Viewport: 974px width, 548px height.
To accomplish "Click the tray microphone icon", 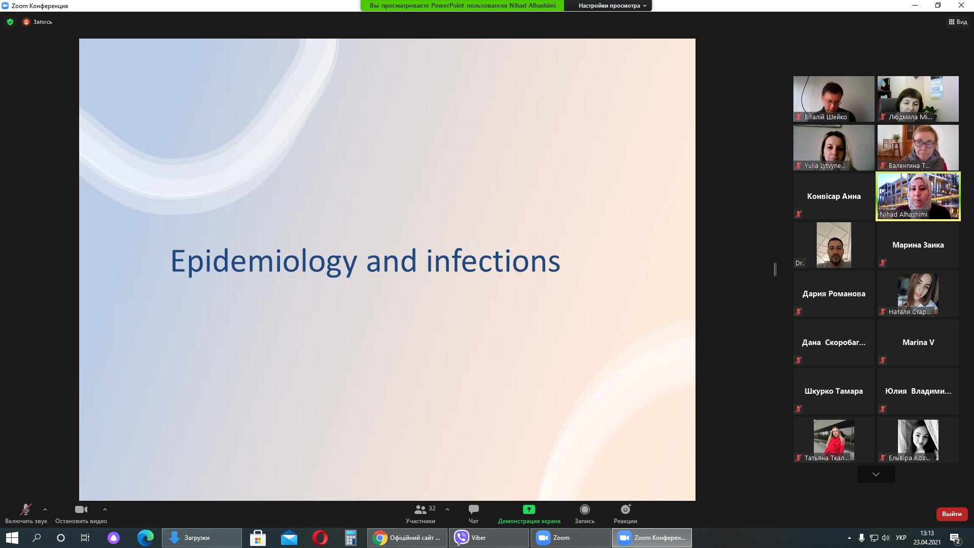I will click(x=861, y=538).
